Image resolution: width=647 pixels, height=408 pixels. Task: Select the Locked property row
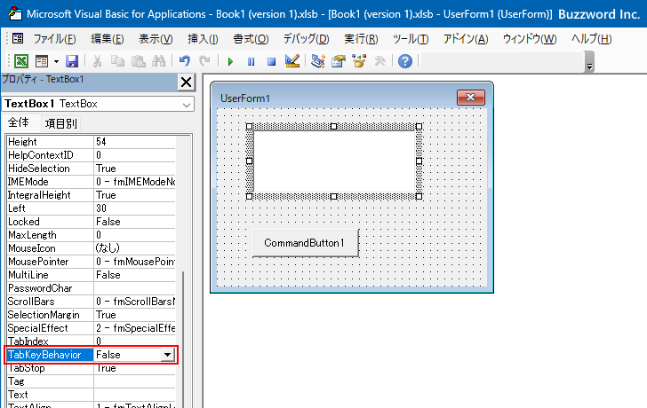click(x=92, y=222)
